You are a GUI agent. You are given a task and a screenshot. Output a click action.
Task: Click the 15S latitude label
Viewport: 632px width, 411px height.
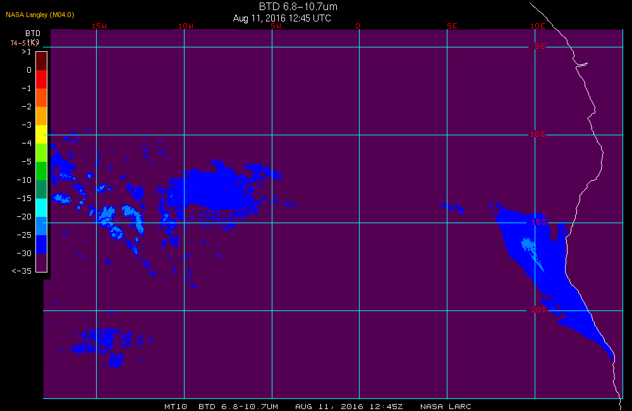click(x=539, y=222)
